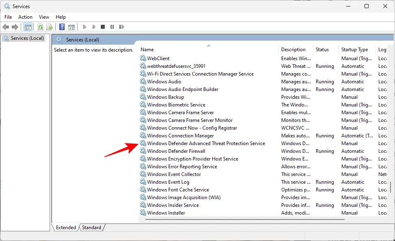Open the View menu

tap(44, 17)
